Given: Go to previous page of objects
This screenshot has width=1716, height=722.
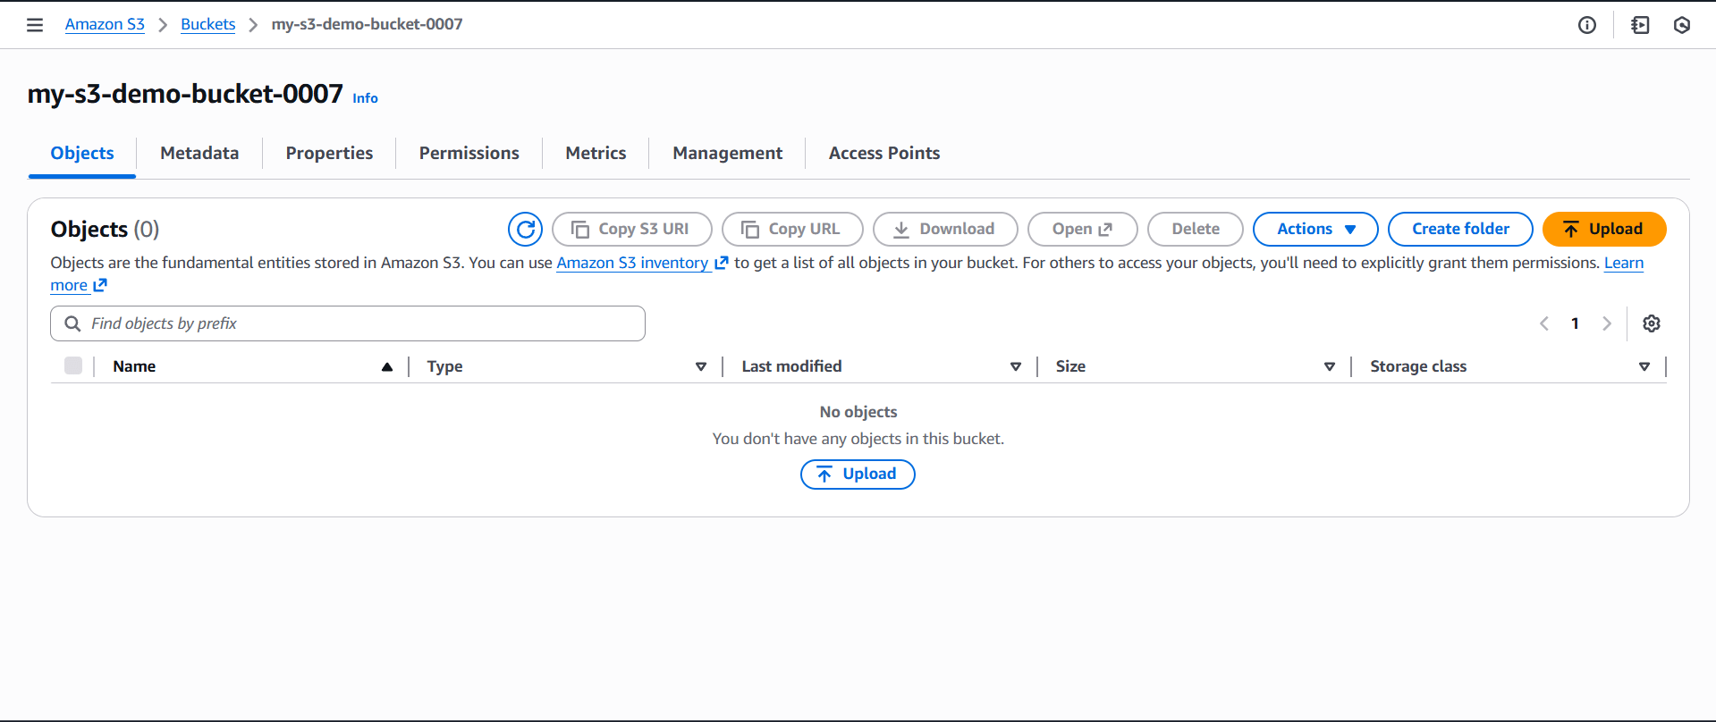Looking at the screenshot, I should (1544, 323).
